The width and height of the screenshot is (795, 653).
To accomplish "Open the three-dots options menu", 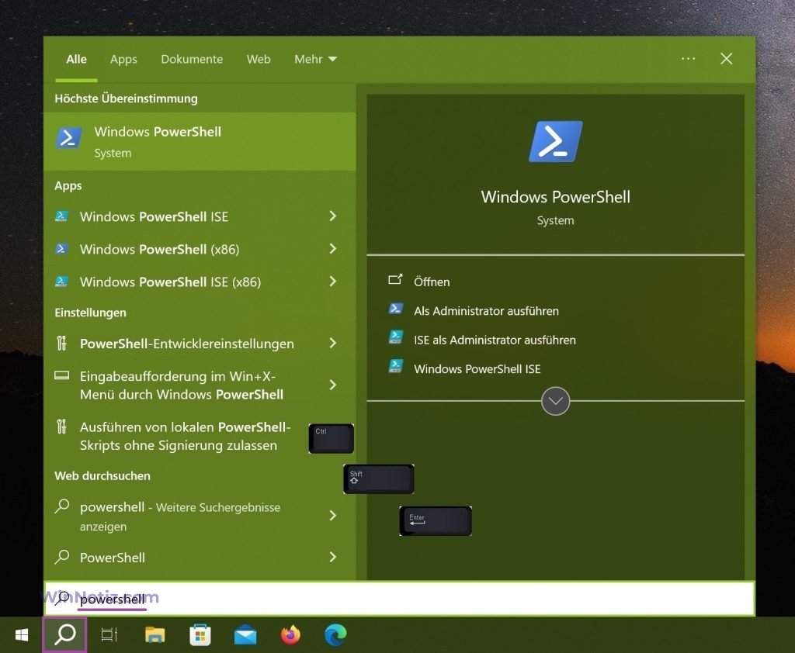I will pos(688,59).
